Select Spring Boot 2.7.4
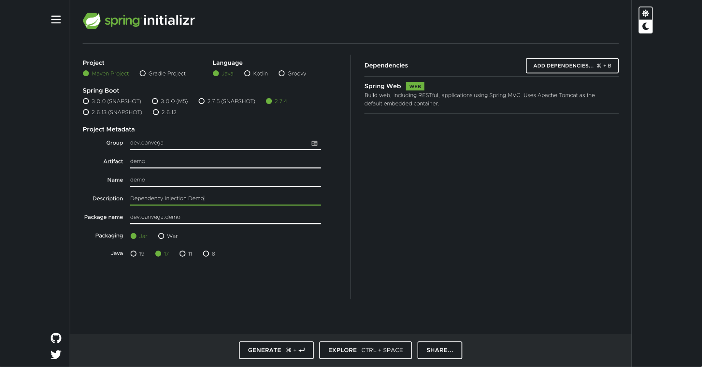Screen dimensions: 702x367 (276, 101)
